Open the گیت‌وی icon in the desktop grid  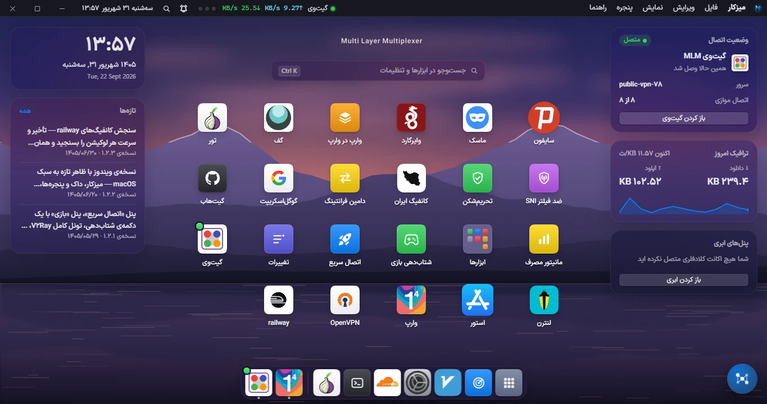[212, 239]
